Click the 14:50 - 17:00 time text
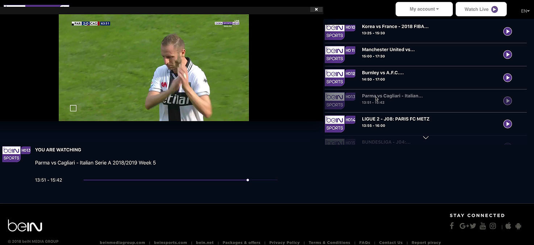 coord(374,80)
